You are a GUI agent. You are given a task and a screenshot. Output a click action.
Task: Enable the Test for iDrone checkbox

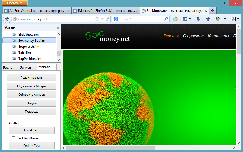[14, 138]
